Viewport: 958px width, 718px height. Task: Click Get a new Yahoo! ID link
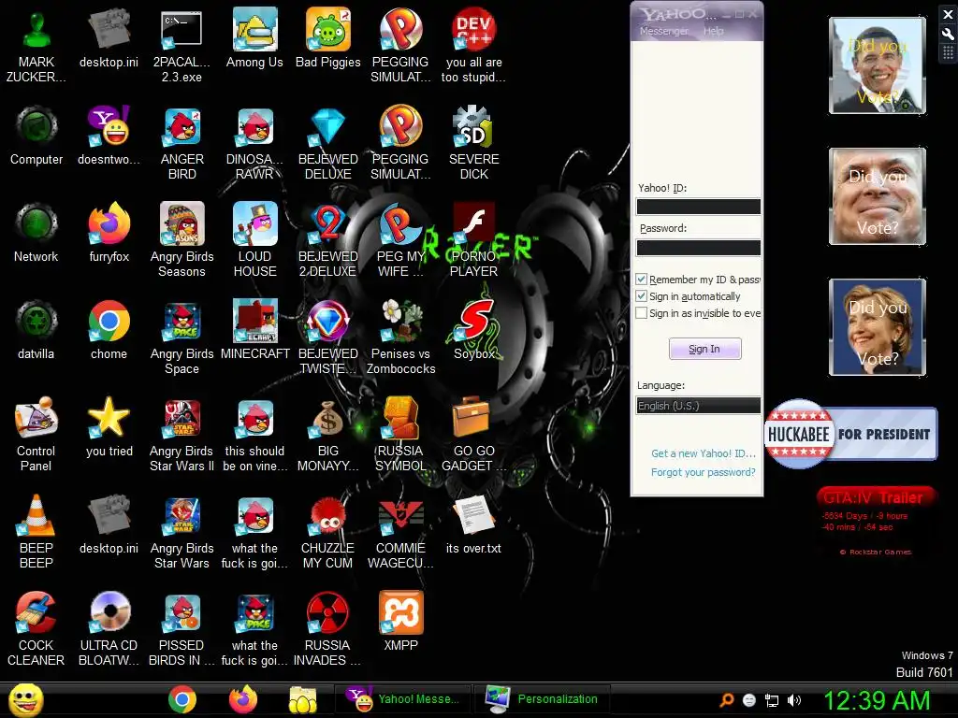tap(704, 453)
